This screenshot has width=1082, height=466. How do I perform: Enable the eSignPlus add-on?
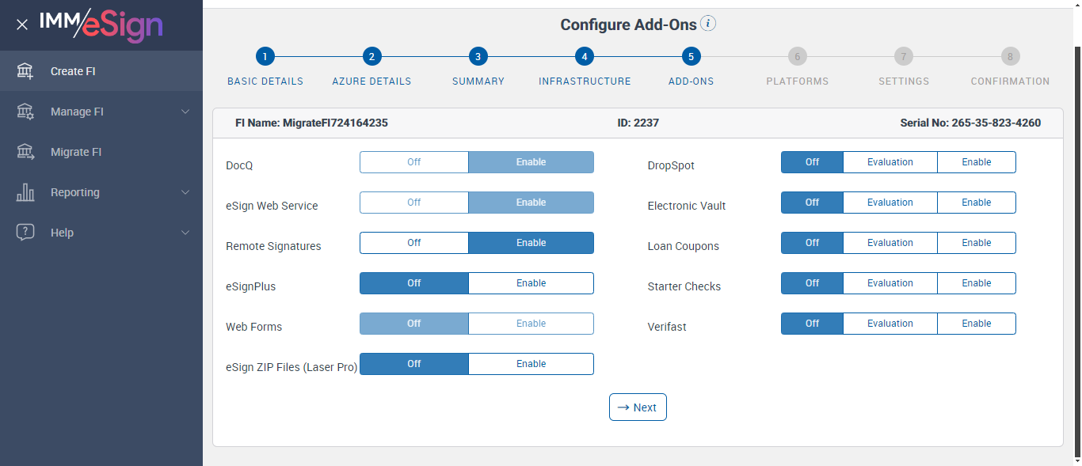click(x=531, y=283)
